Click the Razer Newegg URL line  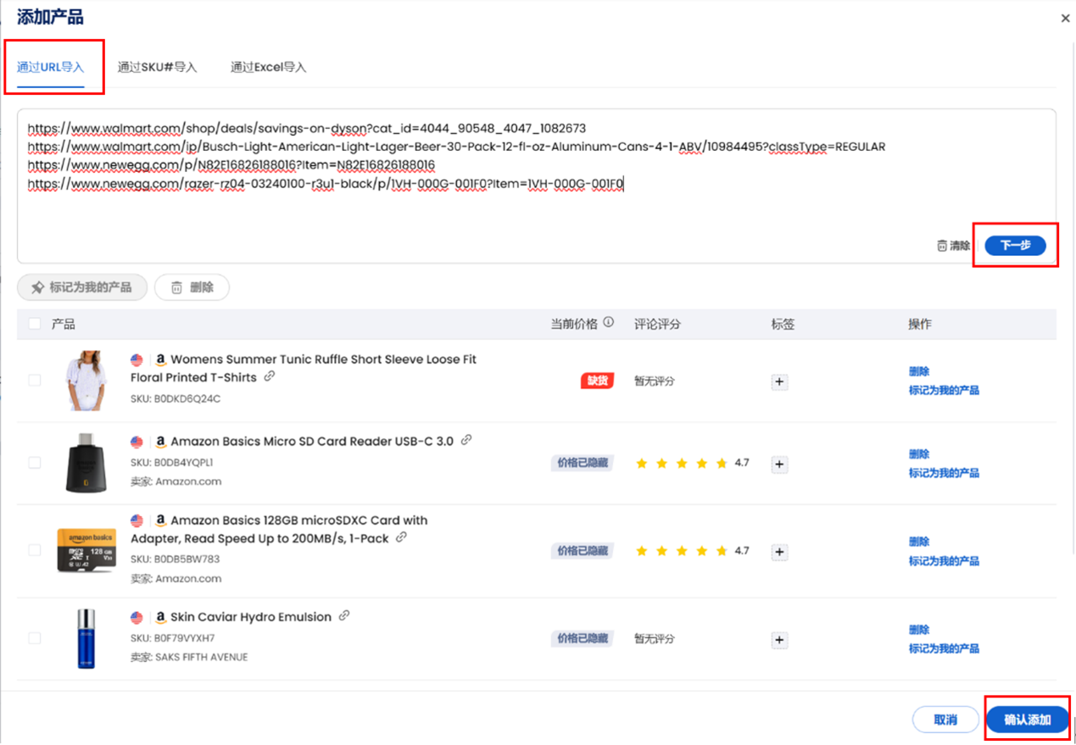pos(326,183)
